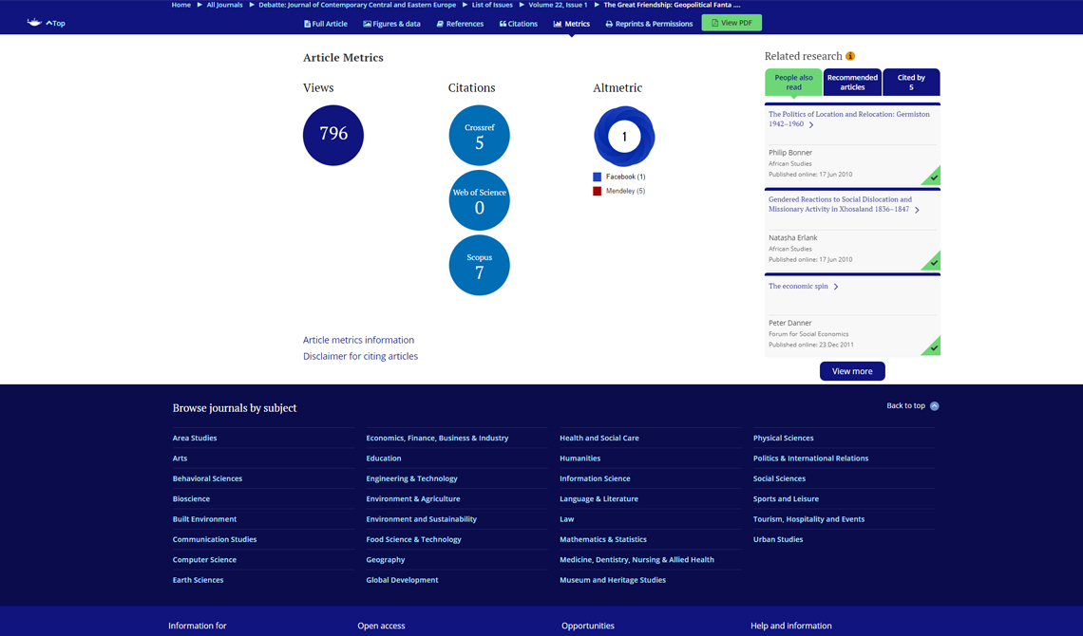Open Reprints & Permissions
This screenshot has height=636, width=1083.
coord(649,24)
